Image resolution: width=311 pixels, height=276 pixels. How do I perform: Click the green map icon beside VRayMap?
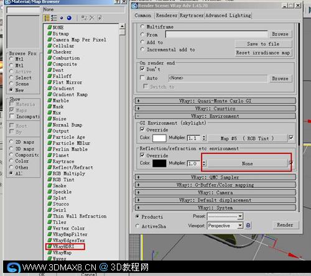[x=49, y=252]
